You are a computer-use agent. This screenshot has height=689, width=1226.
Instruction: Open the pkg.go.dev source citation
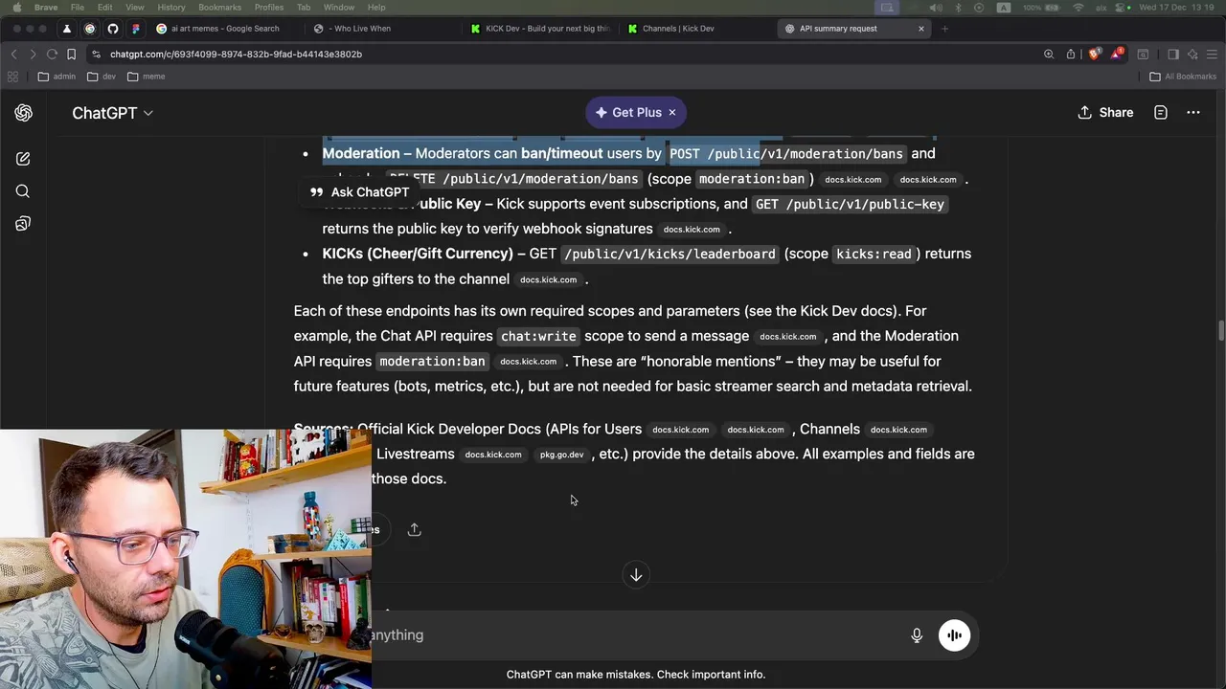(x=561, y=456)
